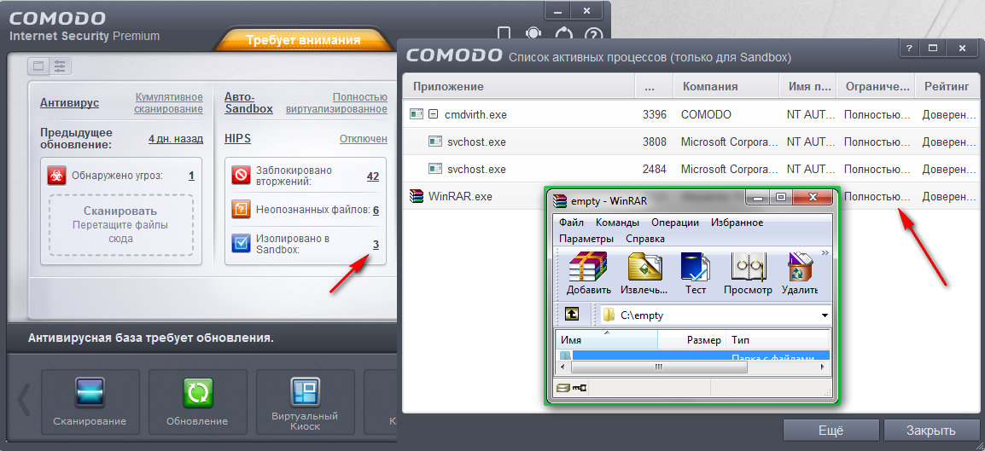Click blocked intrusions count 42
Viewport: 985px width, 451px height.
click(372, 176)
